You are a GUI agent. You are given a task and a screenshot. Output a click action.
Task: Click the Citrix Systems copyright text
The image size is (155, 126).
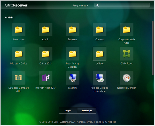click(66, 122)
